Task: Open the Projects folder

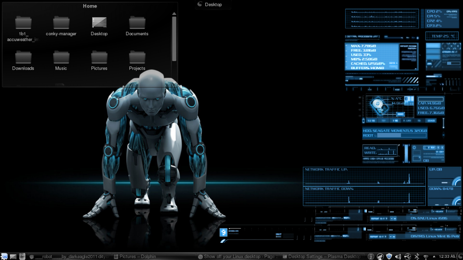Action: click(x=137, y=61)
